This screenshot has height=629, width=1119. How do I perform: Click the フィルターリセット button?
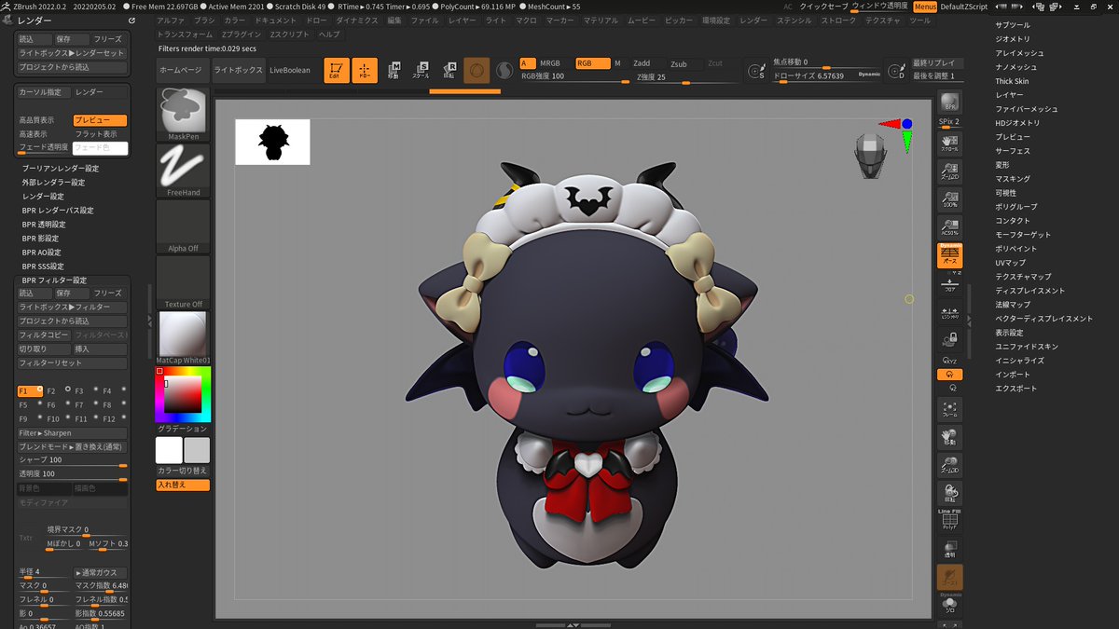point(72,362)
